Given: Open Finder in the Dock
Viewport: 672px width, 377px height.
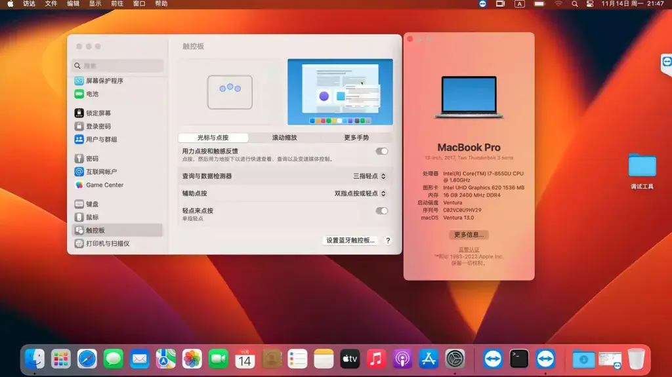Looking at the screenshot, I should [35, 359].
